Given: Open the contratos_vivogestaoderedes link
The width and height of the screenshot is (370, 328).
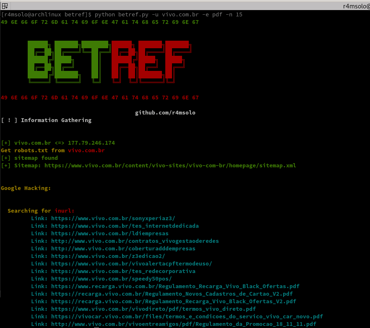Looking at the screenshot, I should [x=135, y=241].
